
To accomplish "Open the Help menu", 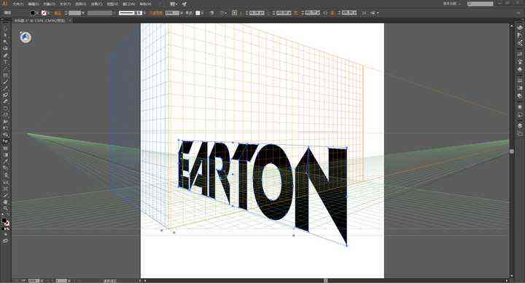I will [145, 4].
